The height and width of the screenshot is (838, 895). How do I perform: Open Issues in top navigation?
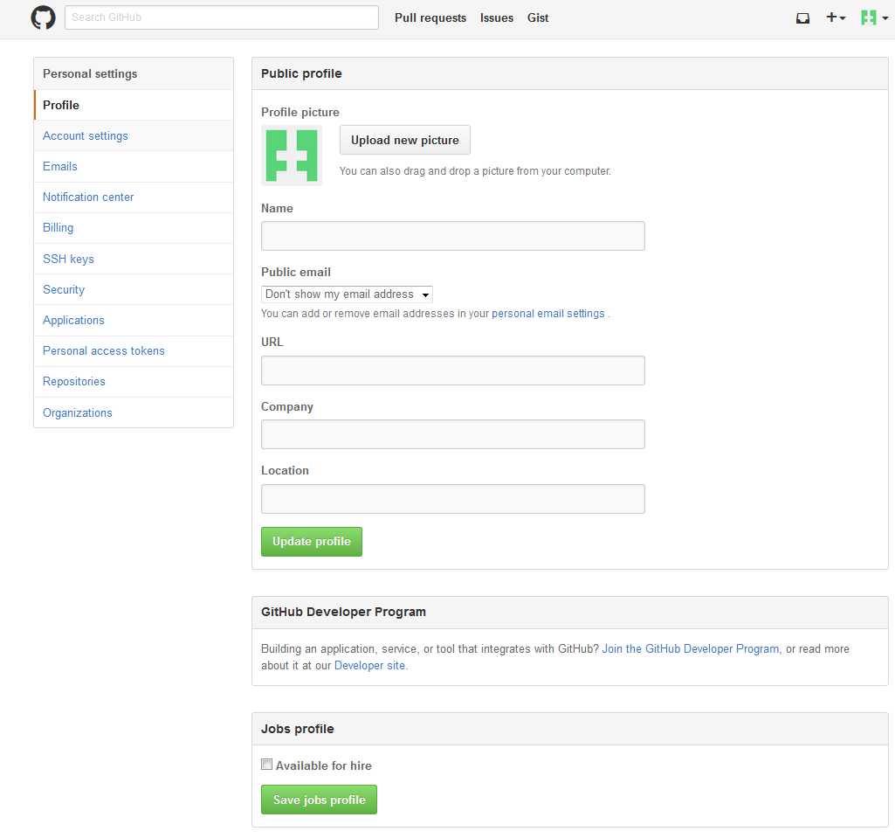497,17
